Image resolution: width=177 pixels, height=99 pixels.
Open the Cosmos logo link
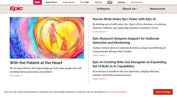(x=84, y=2)
